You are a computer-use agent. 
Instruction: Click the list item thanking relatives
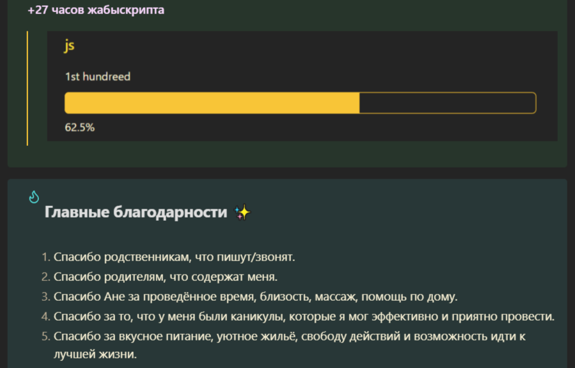pyautogui.click(x=174, y=257)
